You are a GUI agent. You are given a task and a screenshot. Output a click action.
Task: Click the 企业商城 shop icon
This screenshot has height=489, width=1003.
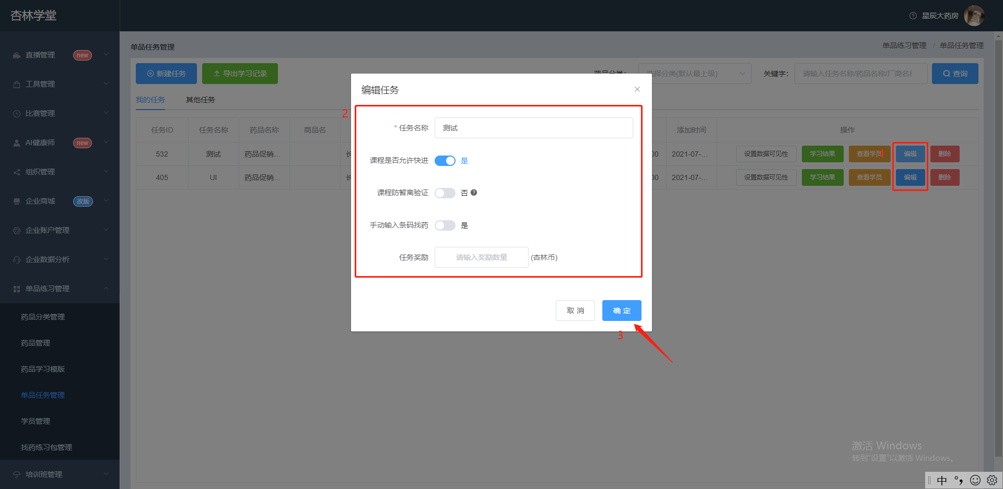[17, 201]
